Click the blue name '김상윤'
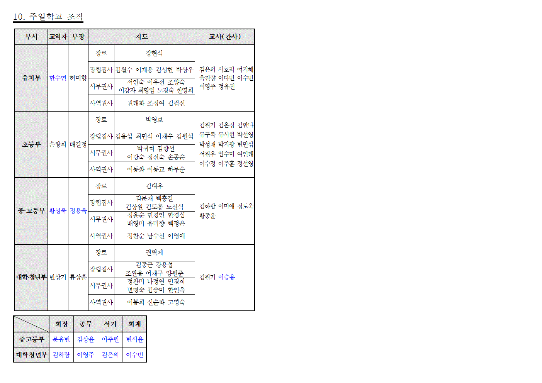542x383 pixels. pyautogui.click(x=86, y=339)
